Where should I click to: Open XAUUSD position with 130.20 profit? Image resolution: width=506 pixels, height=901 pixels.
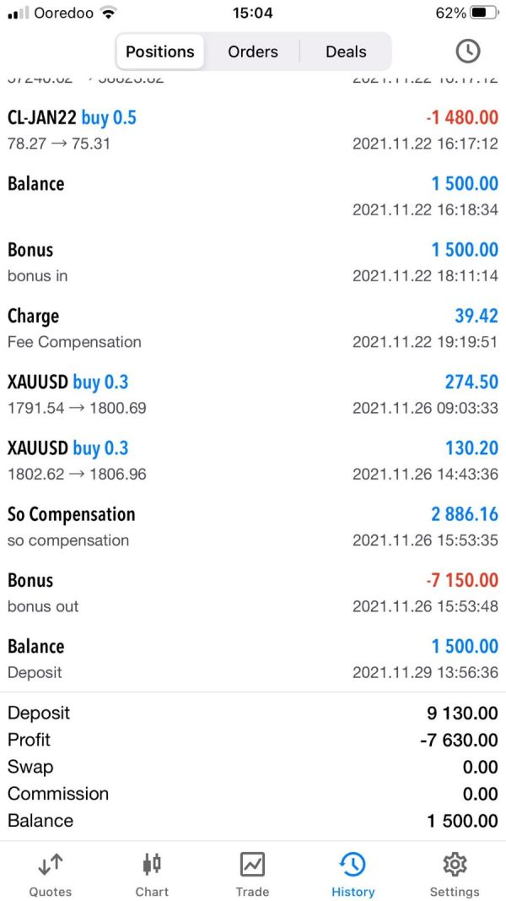coord(252,460)
